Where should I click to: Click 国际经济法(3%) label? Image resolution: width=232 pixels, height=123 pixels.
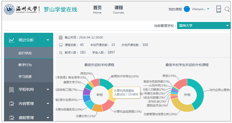[157, 105]
